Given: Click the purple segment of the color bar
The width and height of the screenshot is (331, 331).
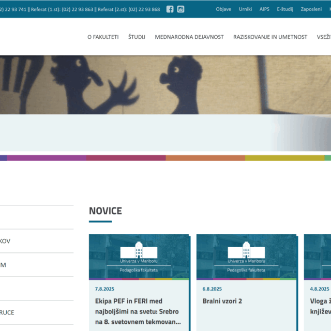Looking at the screenshot, I should click(x=47, y=158).
